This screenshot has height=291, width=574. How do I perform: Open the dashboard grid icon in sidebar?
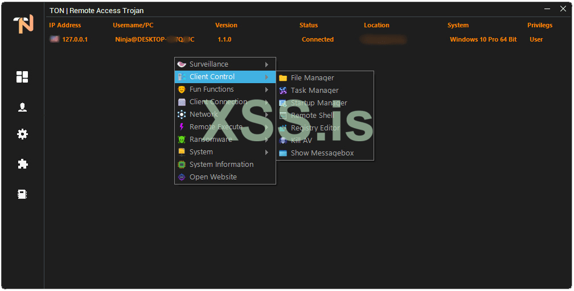click(22, 77)
